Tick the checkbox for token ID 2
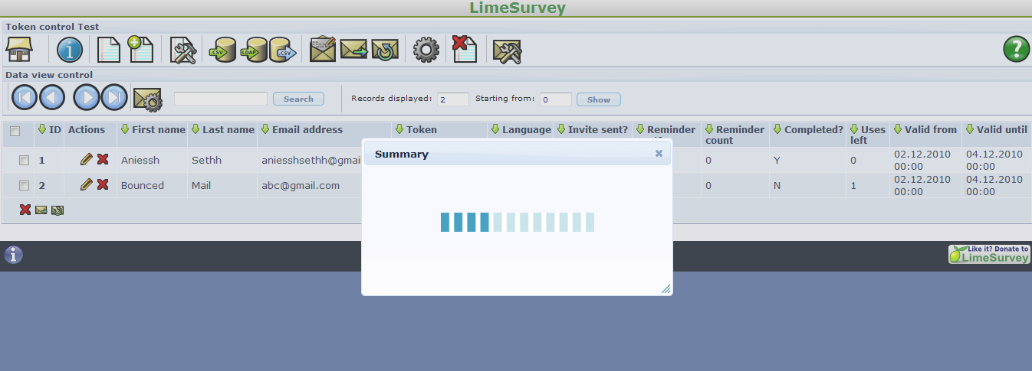 (24, 185)
